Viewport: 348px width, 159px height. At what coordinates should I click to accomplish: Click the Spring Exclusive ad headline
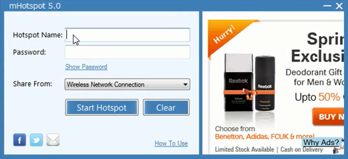(x=317, y=48)
